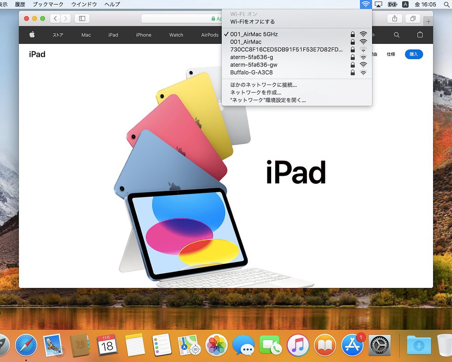Open the ヘルプ menu

tap(112, 5)
